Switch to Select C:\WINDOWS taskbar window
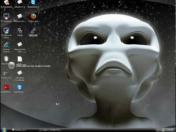Viewport: 176px width, 132px height. 51,130
